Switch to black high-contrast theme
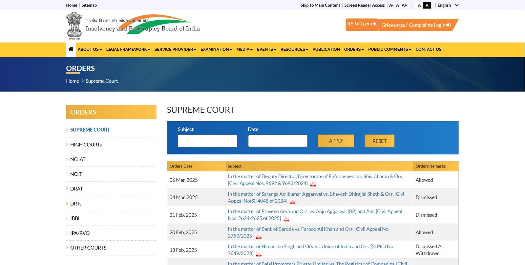Screen dimensions: 525x265 (x=427, y=5)
